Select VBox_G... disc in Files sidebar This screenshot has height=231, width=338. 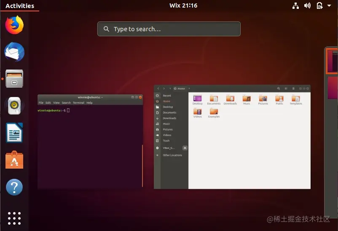click(x=169, y=148)
